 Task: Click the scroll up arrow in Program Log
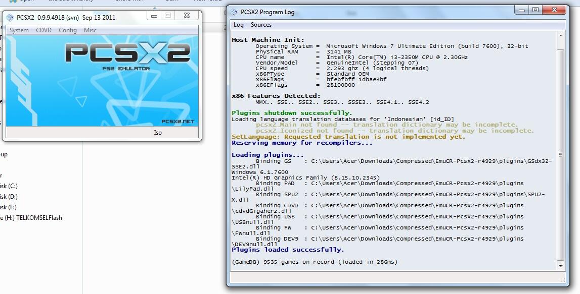561,35
